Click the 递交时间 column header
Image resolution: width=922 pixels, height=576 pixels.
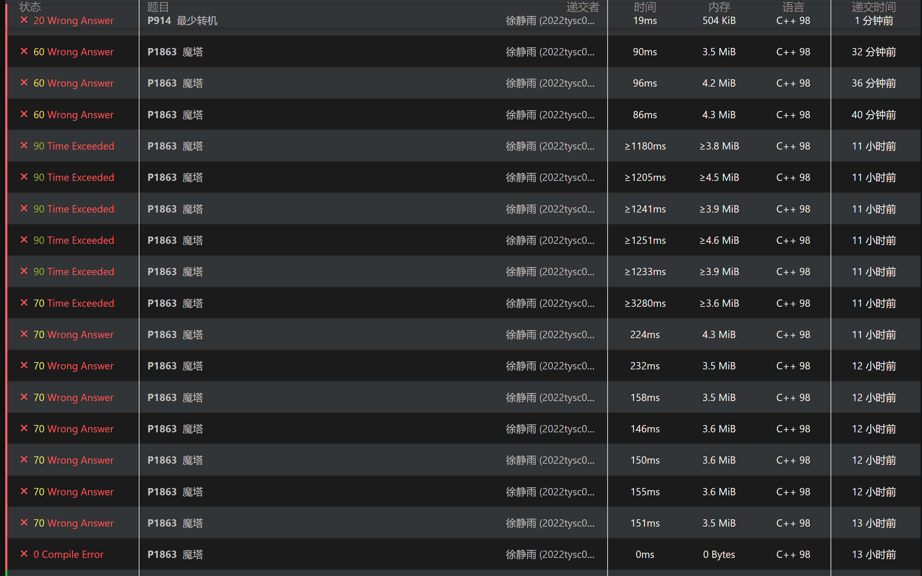[873, 7]
